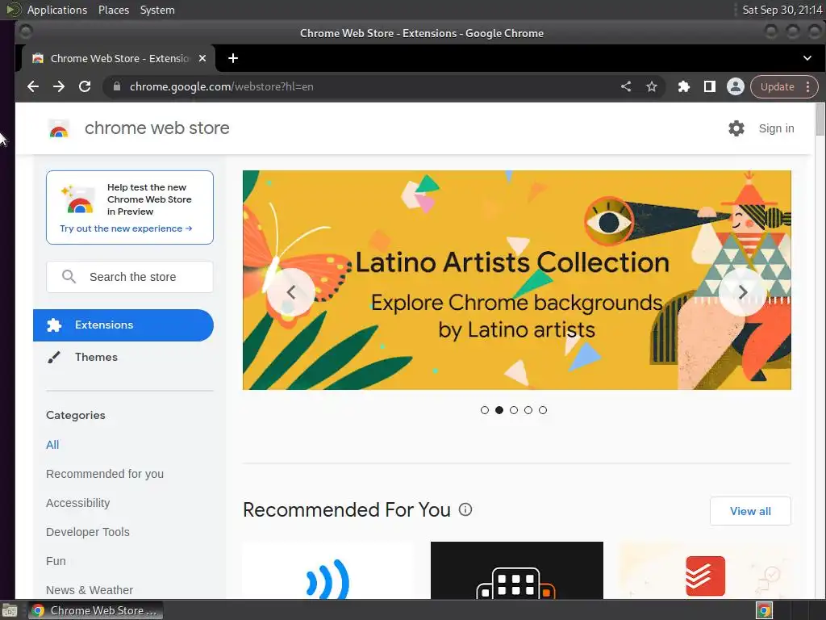Select the fifth carousel dot

(x=543, y=410)
